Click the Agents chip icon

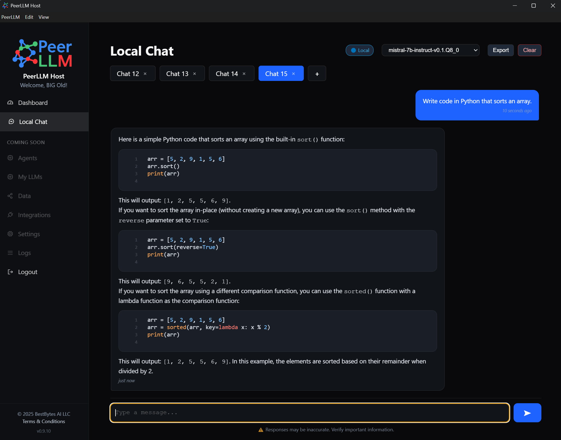click(10, 158)
